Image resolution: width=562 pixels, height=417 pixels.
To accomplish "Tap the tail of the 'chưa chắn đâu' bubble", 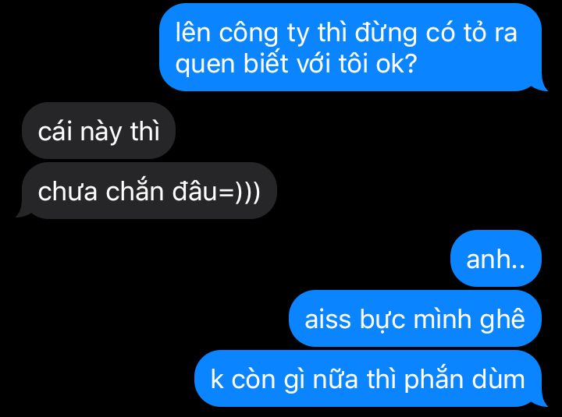I will pos(23,212).
